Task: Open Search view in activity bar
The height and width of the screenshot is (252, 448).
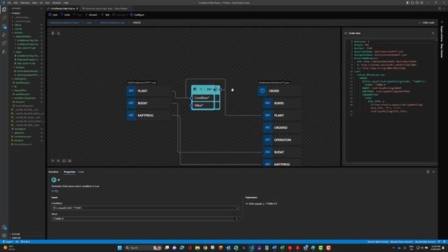Action: click(4, 17)
